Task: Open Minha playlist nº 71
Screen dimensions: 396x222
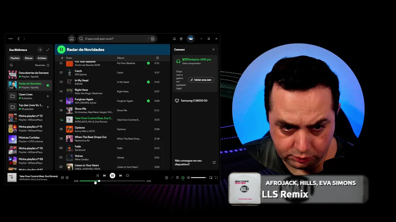Action: coord(30,129)
